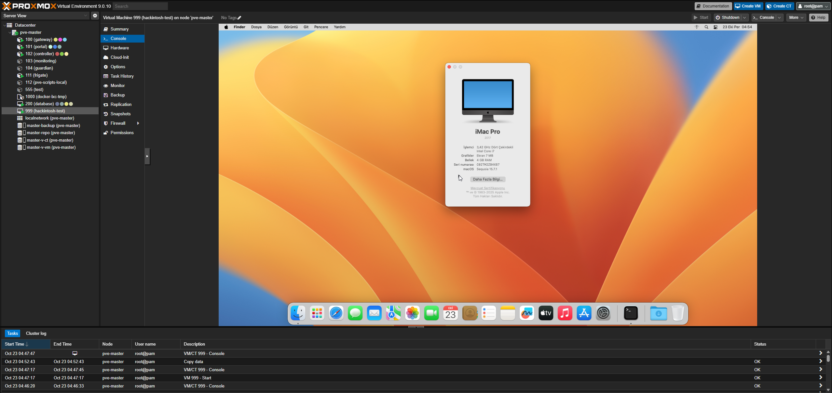The height and width of the screenshot is (393, 832).
Task: Go to the Hardware tab
Action: (122, 48)
